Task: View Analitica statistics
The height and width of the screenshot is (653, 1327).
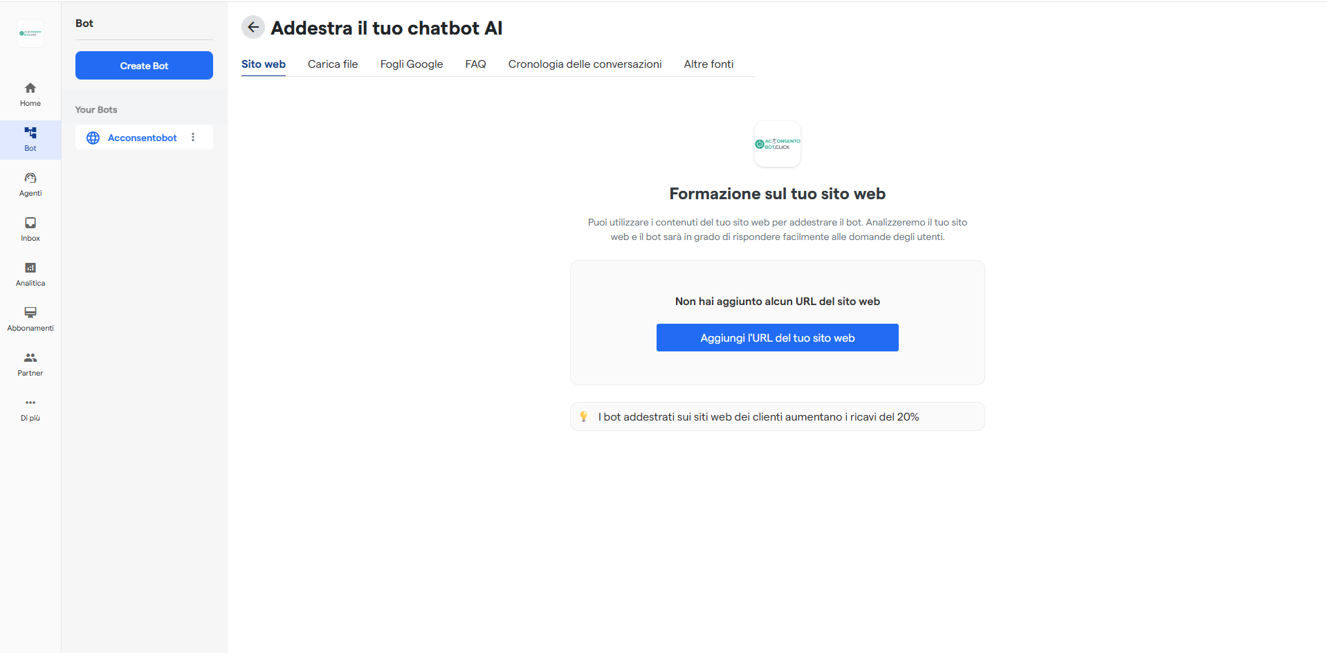Action: [30, 273]
